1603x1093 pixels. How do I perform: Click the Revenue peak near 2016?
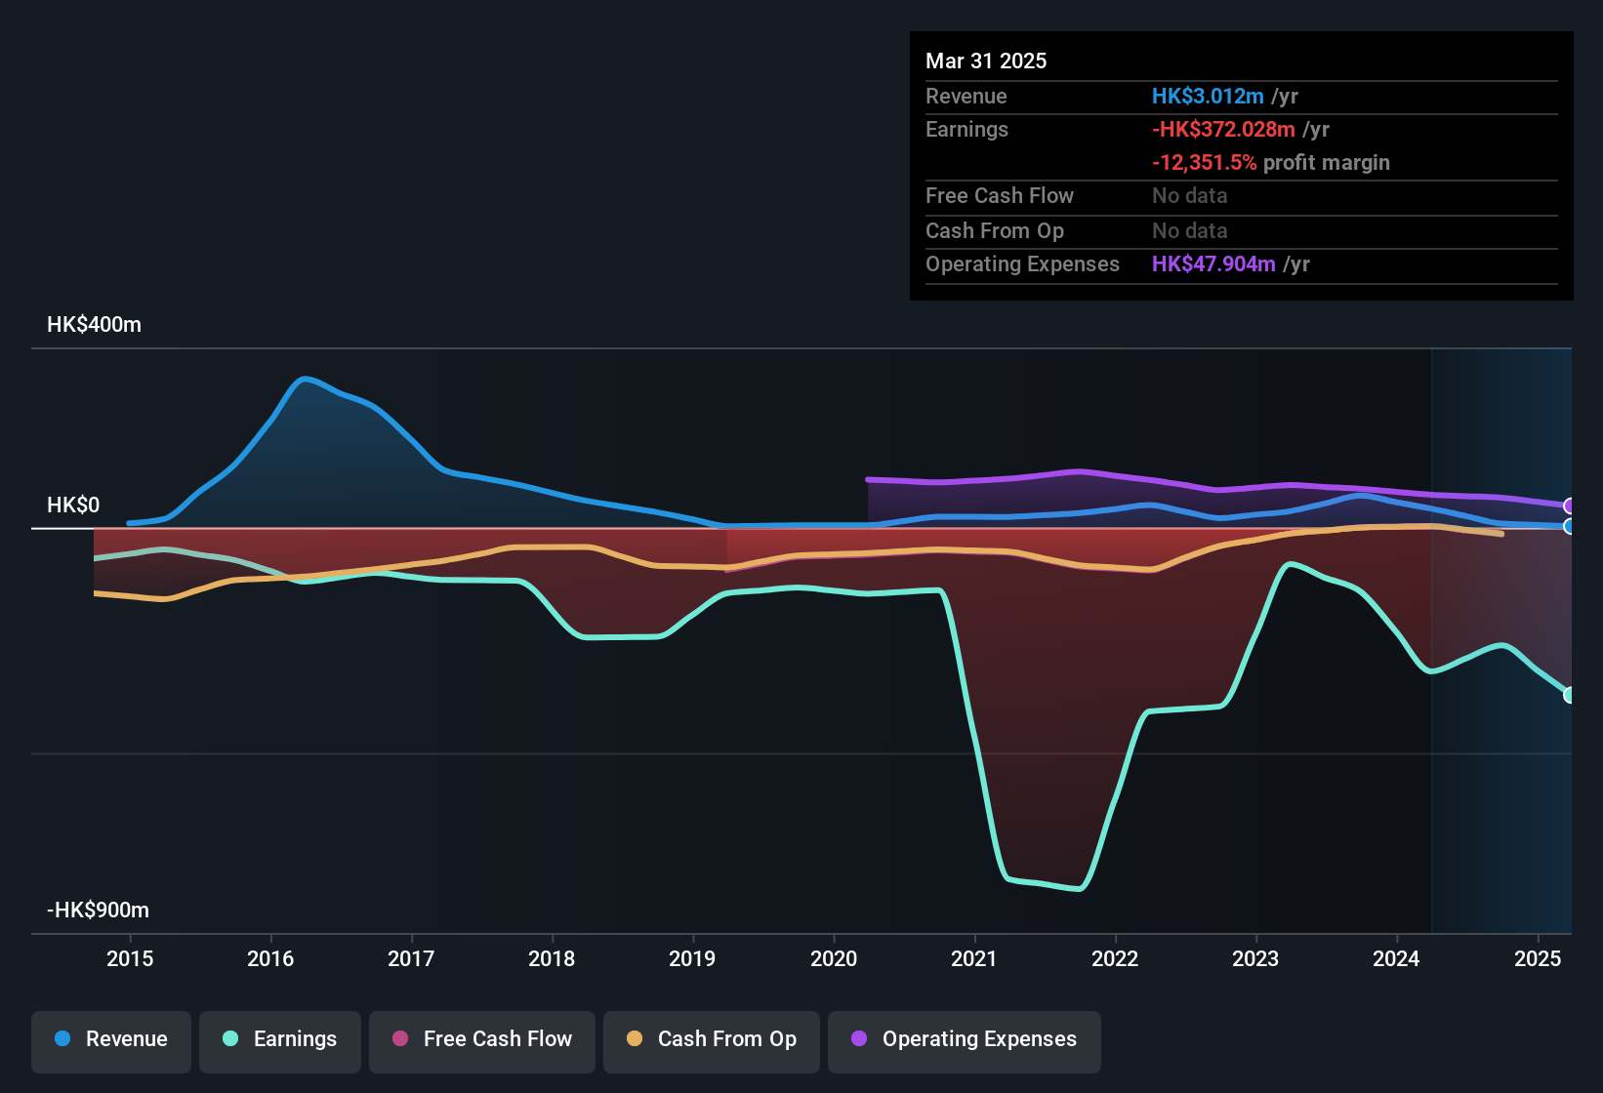[x=305, y=379]
